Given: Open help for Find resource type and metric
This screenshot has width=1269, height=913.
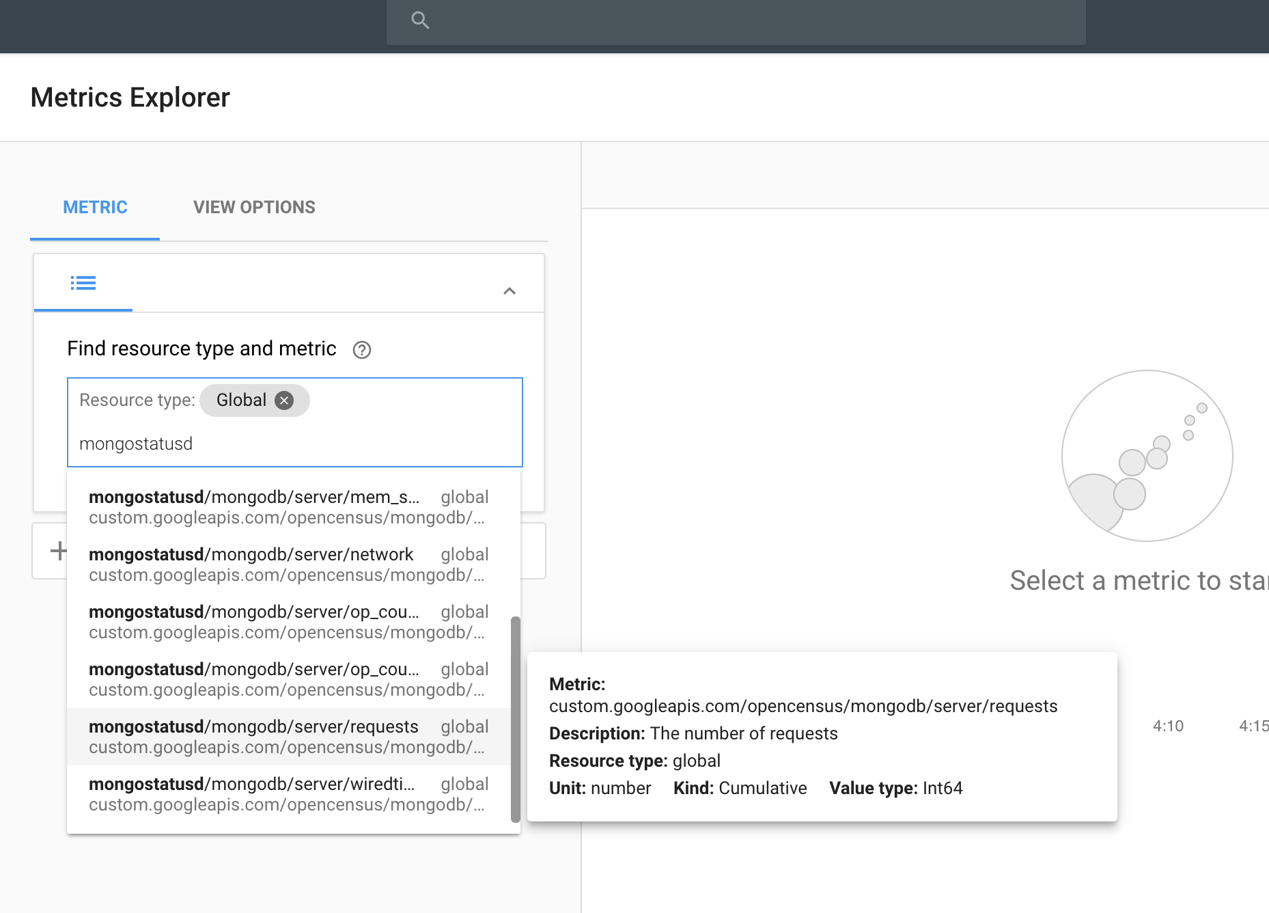Looking at the screenshot, I should (x=361, y=350).
